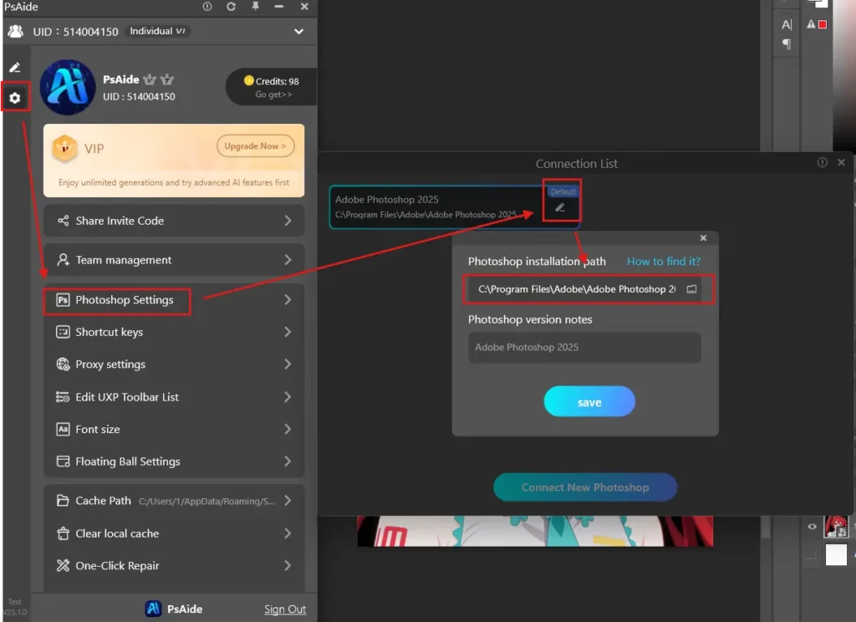Open the 'How to find it?' link
Screen dimensions: 856x622
pos(664,262)
